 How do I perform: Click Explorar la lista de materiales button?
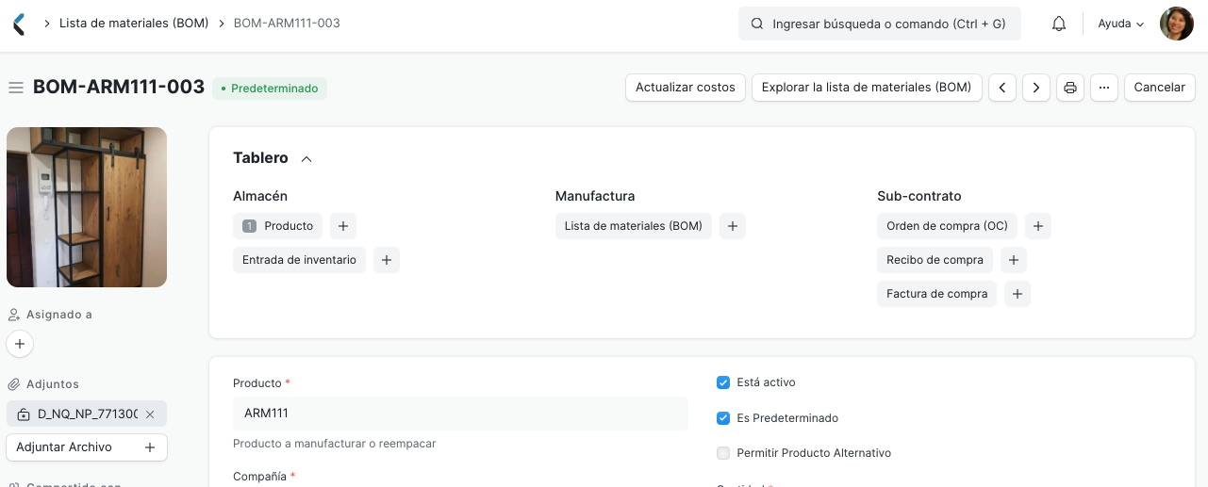coord(867,88)
